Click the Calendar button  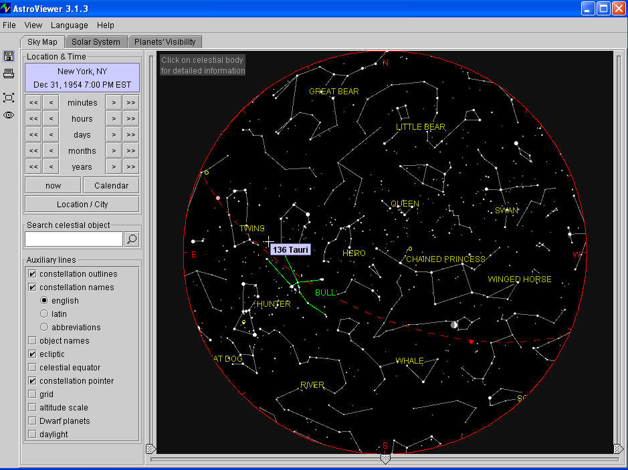(x=111, y=186)
